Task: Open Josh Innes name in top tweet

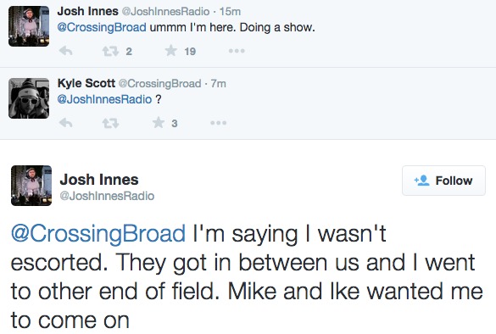Action: (x=87, y=11)
